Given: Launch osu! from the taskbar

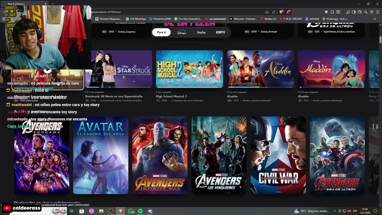Looking at the screenshot, I should 92,211.
